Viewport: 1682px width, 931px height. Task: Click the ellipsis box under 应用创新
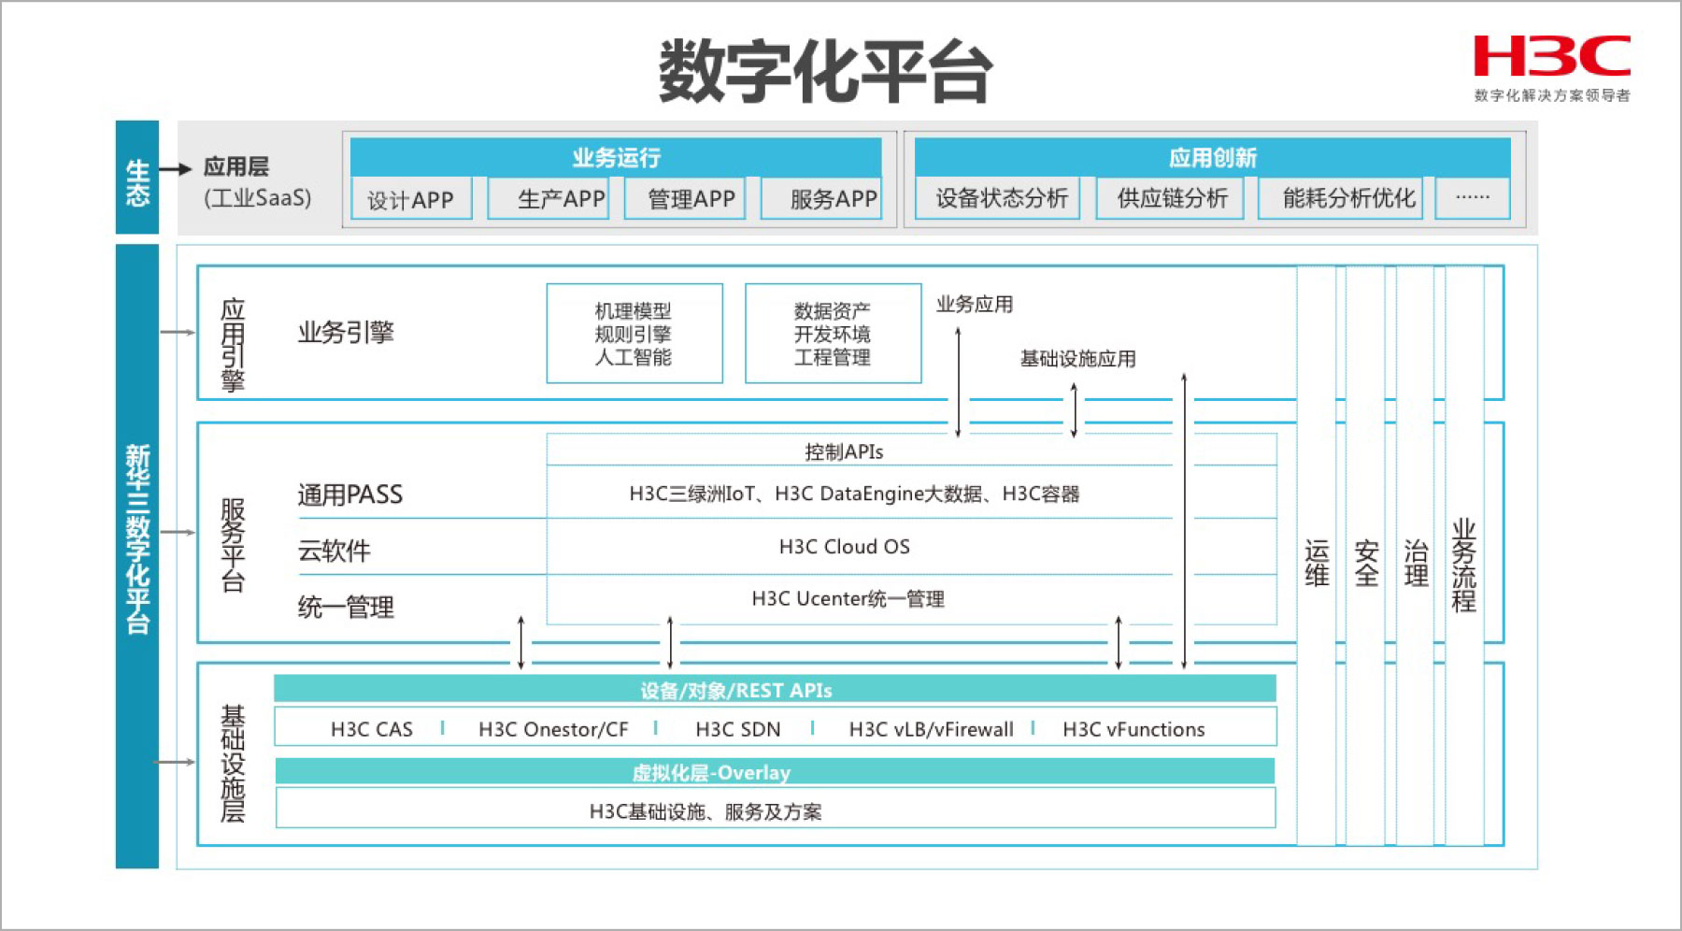pos(1473,198)
